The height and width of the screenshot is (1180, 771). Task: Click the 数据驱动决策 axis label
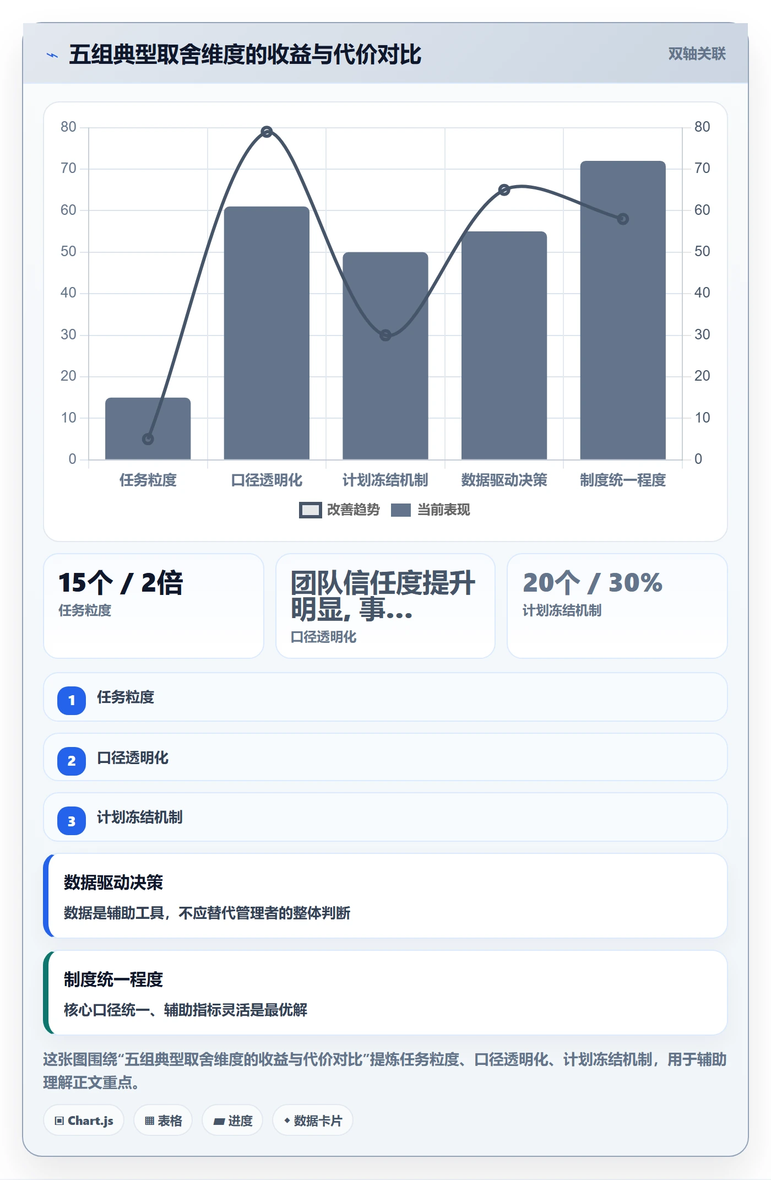(x=504, y=480)
